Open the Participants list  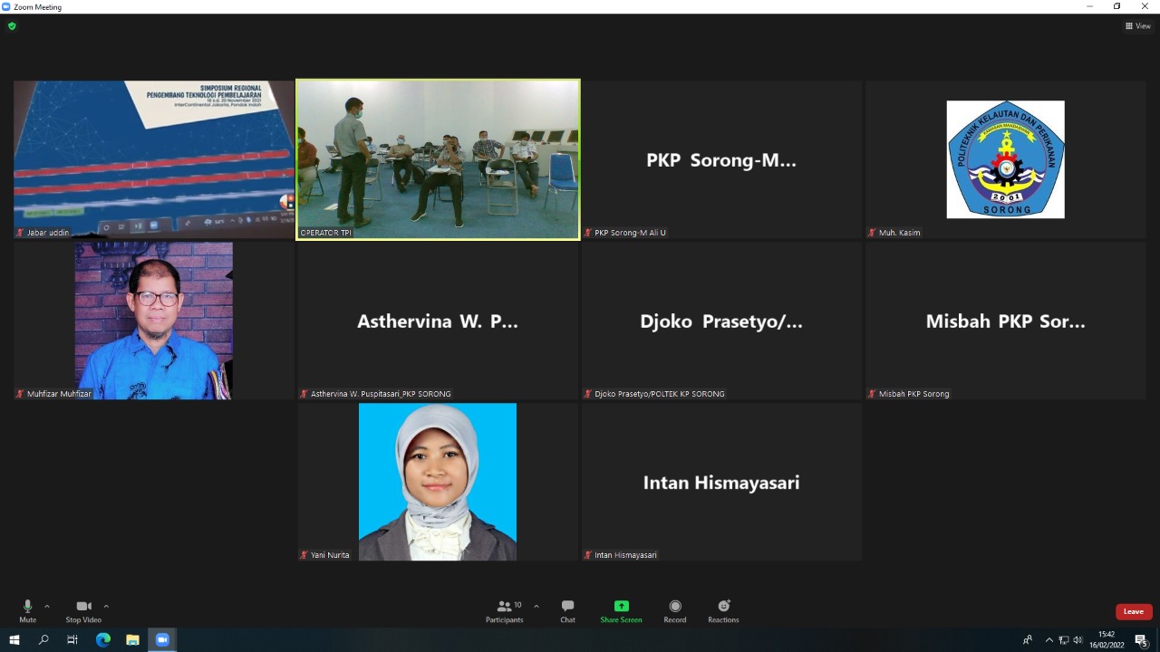505,610
